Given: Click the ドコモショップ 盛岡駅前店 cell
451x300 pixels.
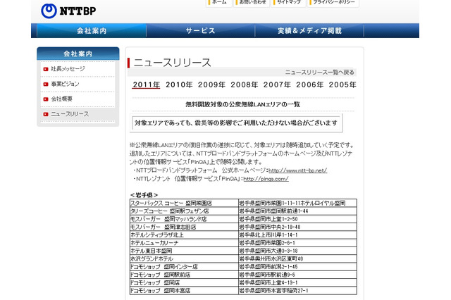Looking at the screenshot, I should click(184, 275).
